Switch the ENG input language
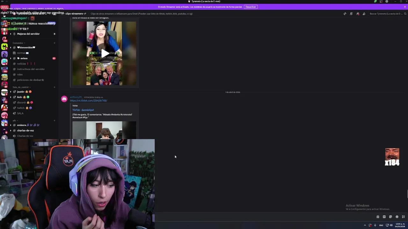Viewport: 408px width, 229px height. pyautogui.click(x=381, y=225)
